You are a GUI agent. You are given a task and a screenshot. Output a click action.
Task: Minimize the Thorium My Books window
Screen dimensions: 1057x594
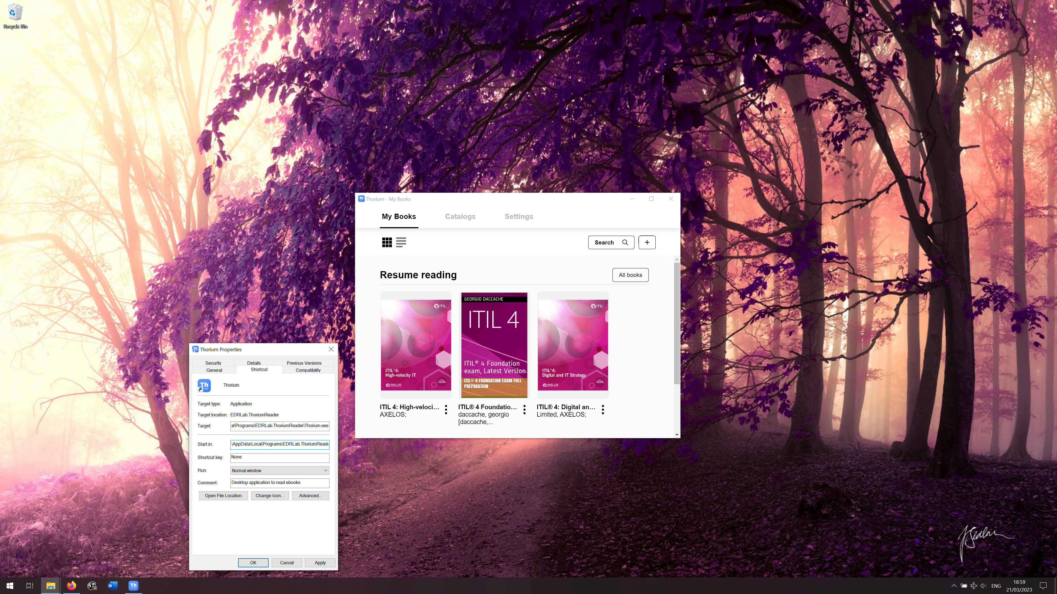(x=632, y=199)
